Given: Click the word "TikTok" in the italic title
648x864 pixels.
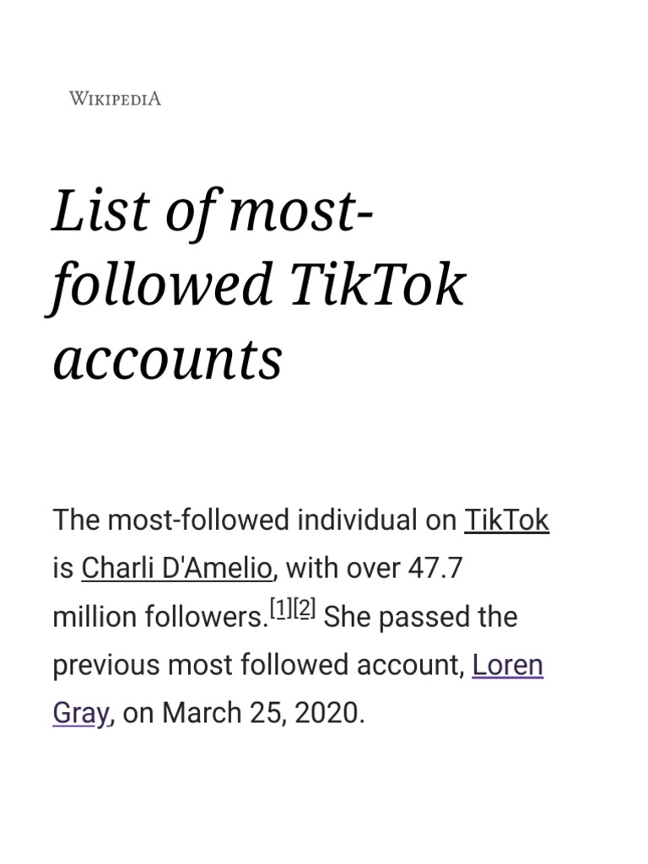Looking at the screenshot, I should 376,284.
